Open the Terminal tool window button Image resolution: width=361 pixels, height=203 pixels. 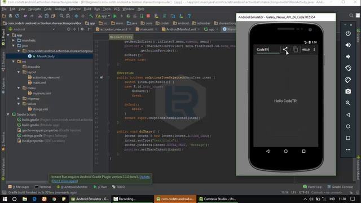pos(43,187)
